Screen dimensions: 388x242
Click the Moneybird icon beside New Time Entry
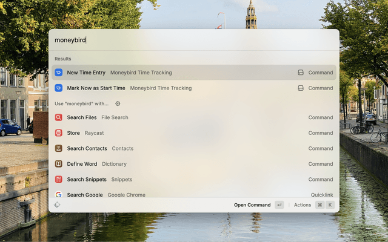[x=58, y=73]
